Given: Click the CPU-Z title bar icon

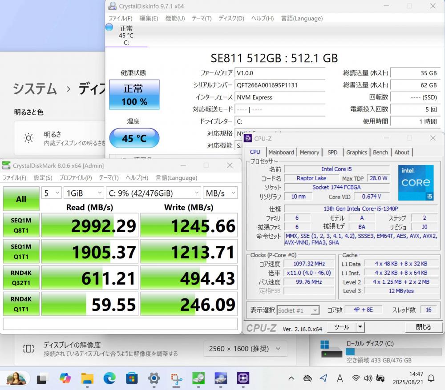Looking at the screenshot, I should (248, 138).
